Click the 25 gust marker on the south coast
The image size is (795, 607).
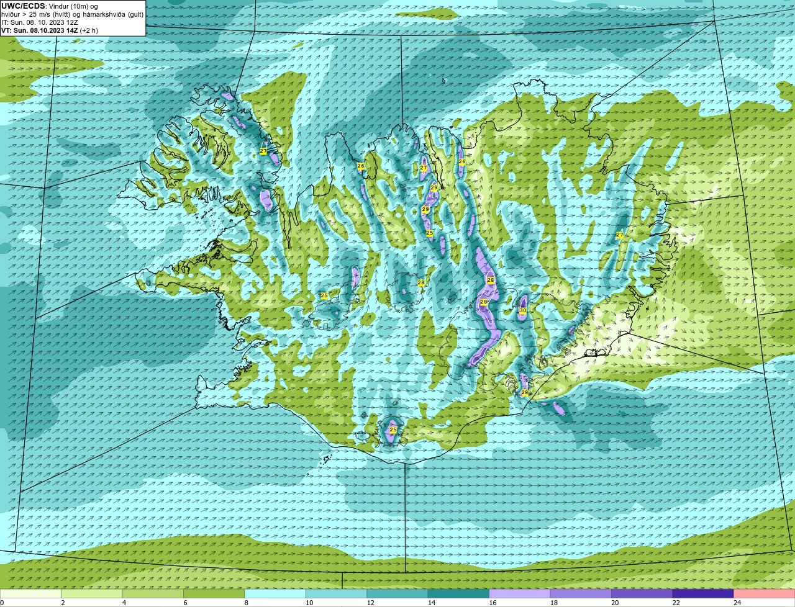(x=393, y=429)
